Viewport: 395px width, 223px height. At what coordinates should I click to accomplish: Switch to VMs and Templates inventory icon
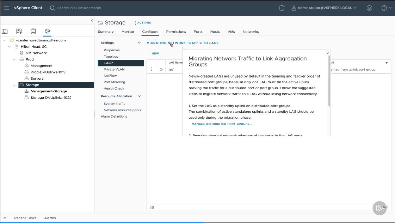19,32
